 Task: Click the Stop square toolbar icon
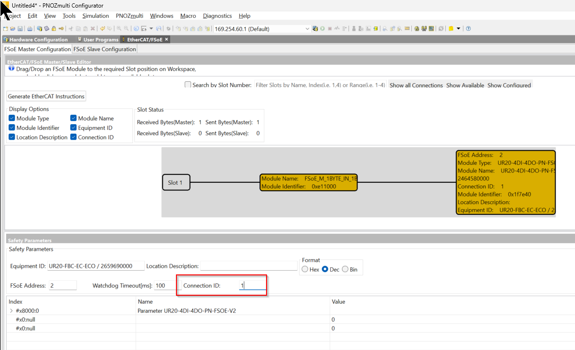coord(330,29)
